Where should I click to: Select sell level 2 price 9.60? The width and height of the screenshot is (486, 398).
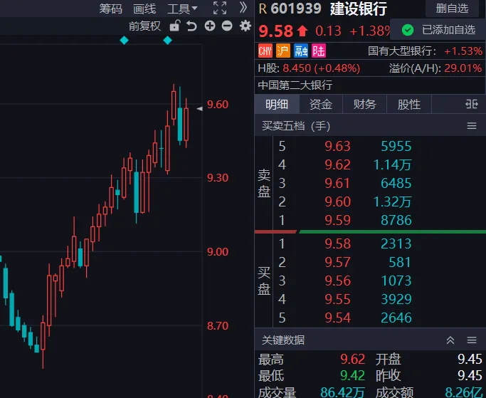(337, 202)
